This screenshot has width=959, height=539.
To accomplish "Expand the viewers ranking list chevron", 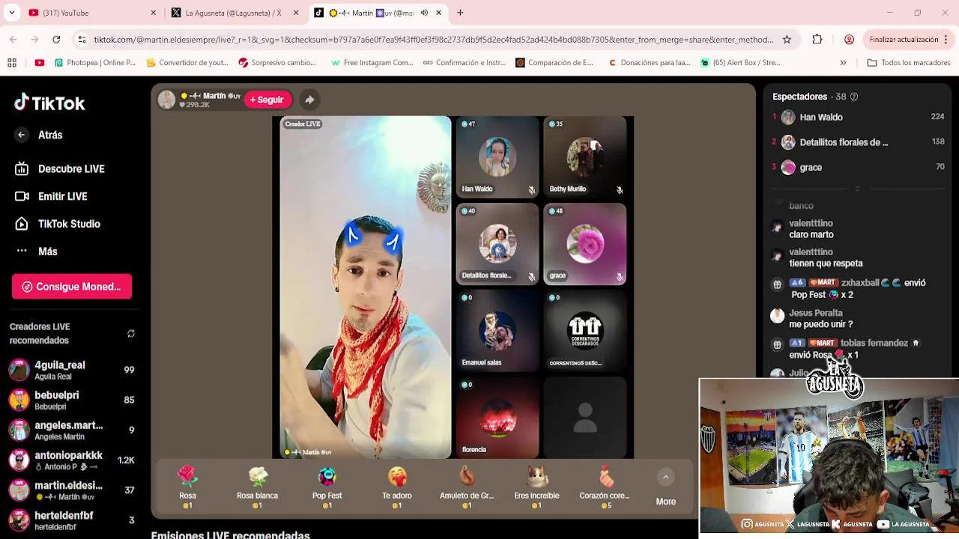I will (858, 189).
